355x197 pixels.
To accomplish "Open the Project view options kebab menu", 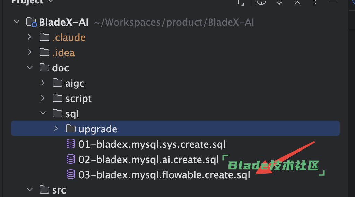I will click(x=315, y=2).
